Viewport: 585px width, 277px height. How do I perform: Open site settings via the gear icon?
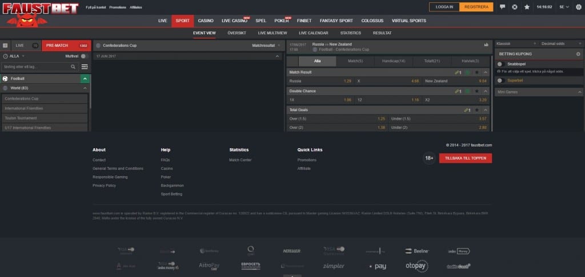click(579, 7)
